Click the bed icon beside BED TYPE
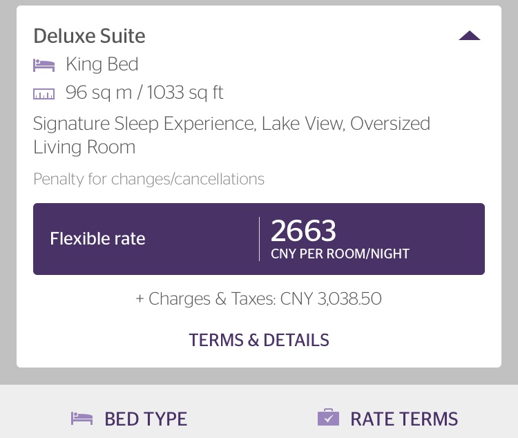The height and width of the screenshot is (438, 518). click(82, 419)
